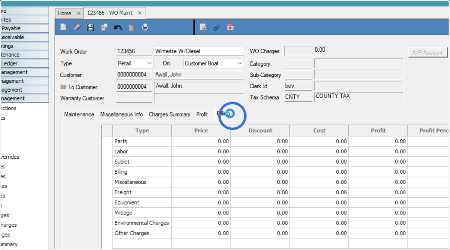Open the Ledger section in left sidebar
Image resolution: width=450 pixels, height=250 pixels.
(x=24, y=63)
